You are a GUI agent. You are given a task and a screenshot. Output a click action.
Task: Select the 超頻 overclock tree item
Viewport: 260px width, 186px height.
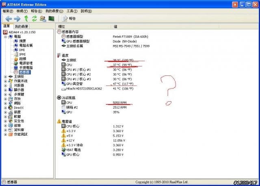[x=23, y=59]
